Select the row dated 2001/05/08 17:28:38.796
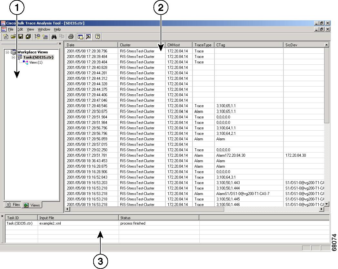The image size is (338, 269). [x=194, y=51]
